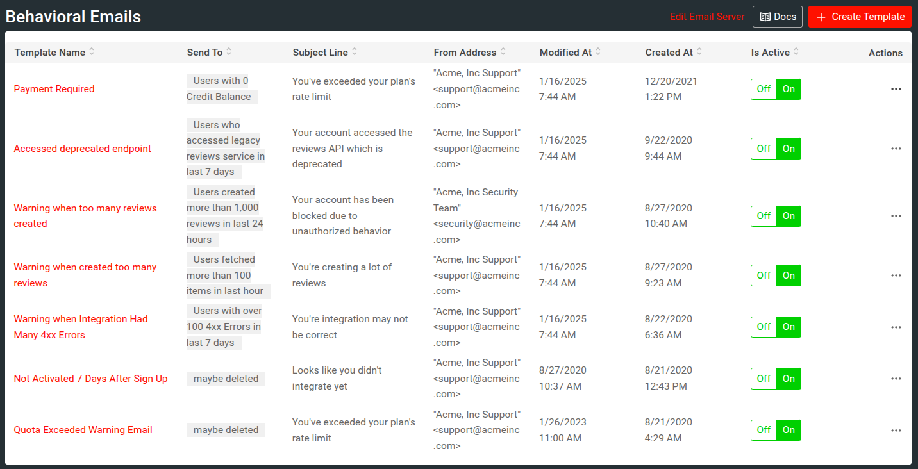
Task: Click the plus icon on Create Template
Action: pyautogui.click(x=822, y=16)
